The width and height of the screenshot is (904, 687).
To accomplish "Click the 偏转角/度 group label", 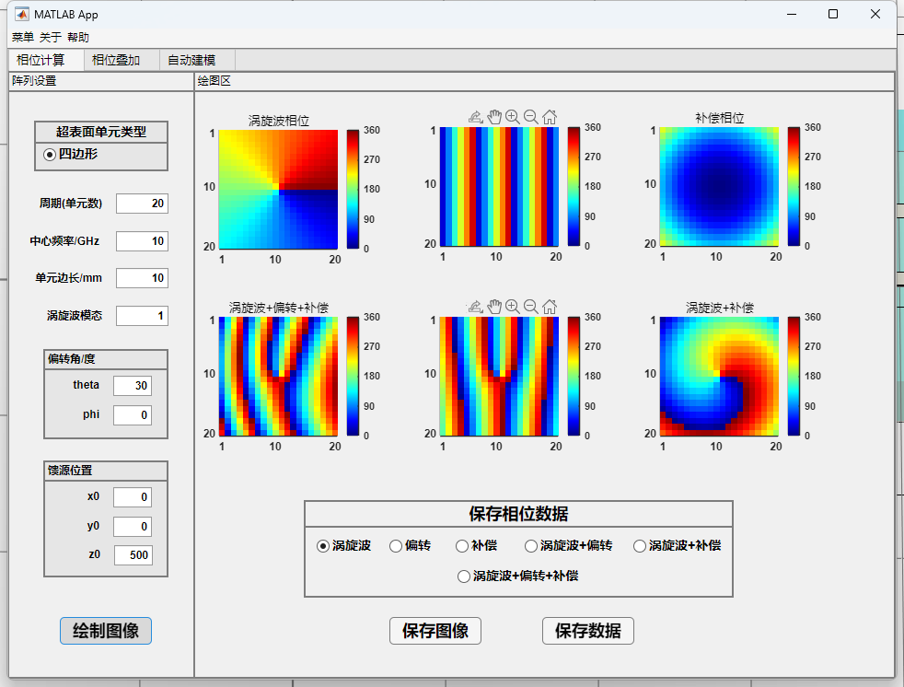I will pos(72,359).
